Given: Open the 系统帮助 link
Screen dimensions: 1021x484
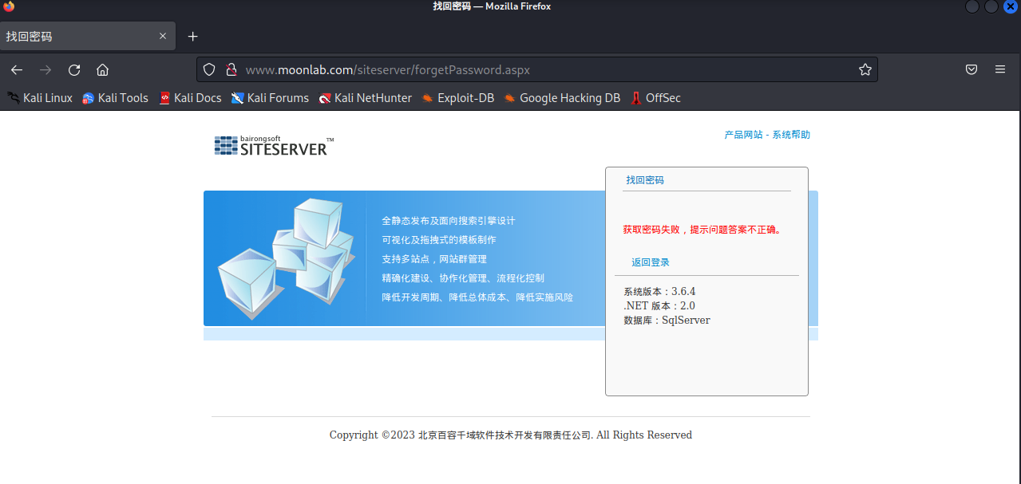Looking at the screenshot, I should (790, 134).
